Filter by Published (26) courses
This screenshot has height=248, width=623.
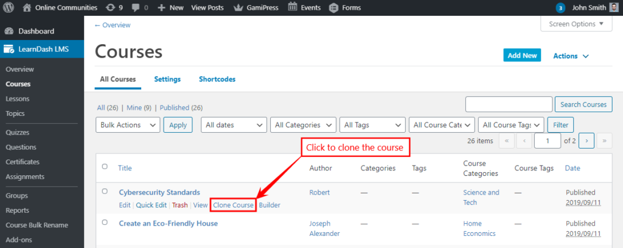(x=181, y=107)
